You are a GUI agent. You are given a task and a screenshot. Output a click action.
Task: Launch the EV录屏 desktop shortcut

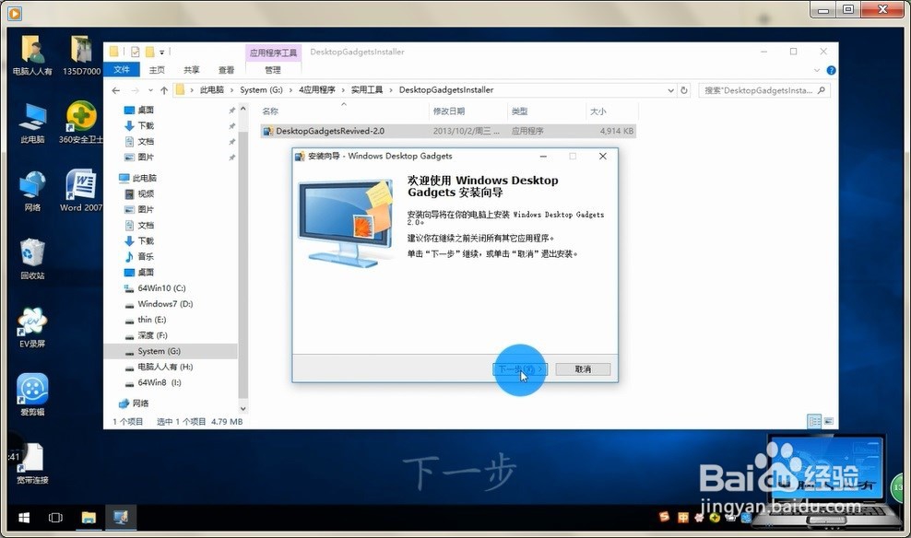pos(32,327)
